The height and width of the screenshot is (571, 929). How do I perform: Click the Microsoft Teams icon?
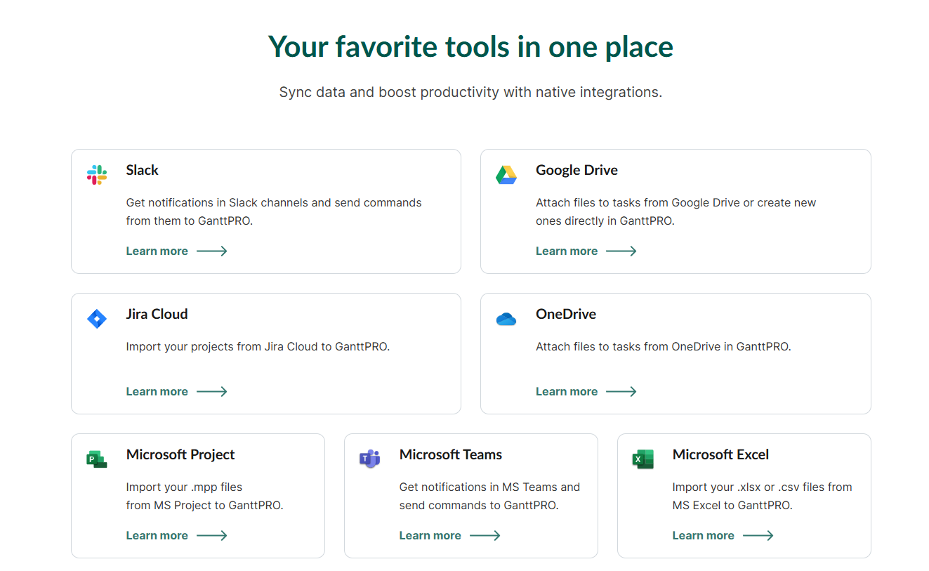pos(370,459)
